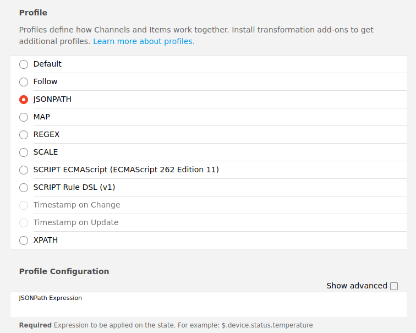Open the Learn more about profiles link

(144, 41)
